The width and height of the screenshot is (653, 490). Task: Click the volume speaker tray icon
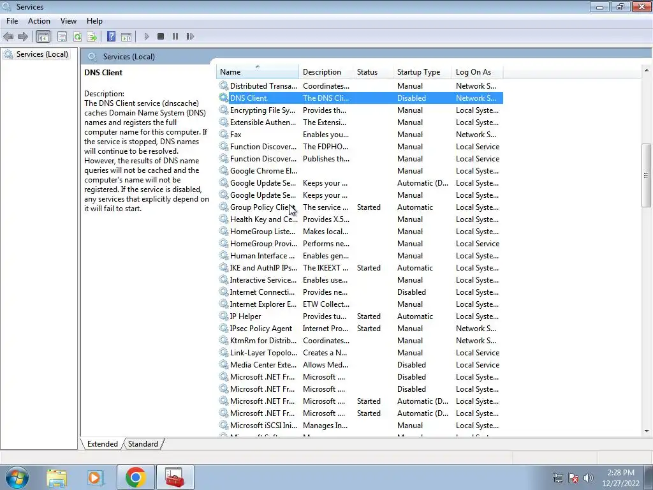[x=589, y=478]
